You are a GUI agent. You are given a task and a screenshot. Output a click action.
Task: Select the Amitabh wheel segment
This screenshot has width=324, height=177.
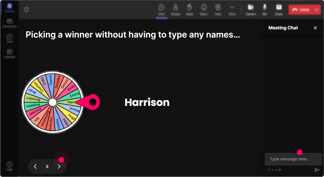35,112
